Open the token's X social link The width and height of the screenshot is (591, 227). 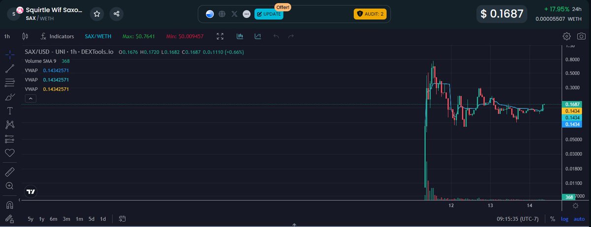(x=234, y=14)
